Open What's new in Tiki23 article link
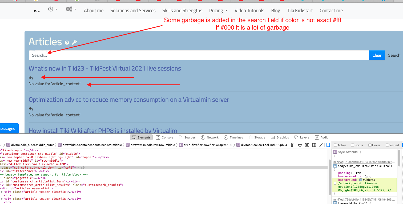Screen dimensions: 403x204 105,68
